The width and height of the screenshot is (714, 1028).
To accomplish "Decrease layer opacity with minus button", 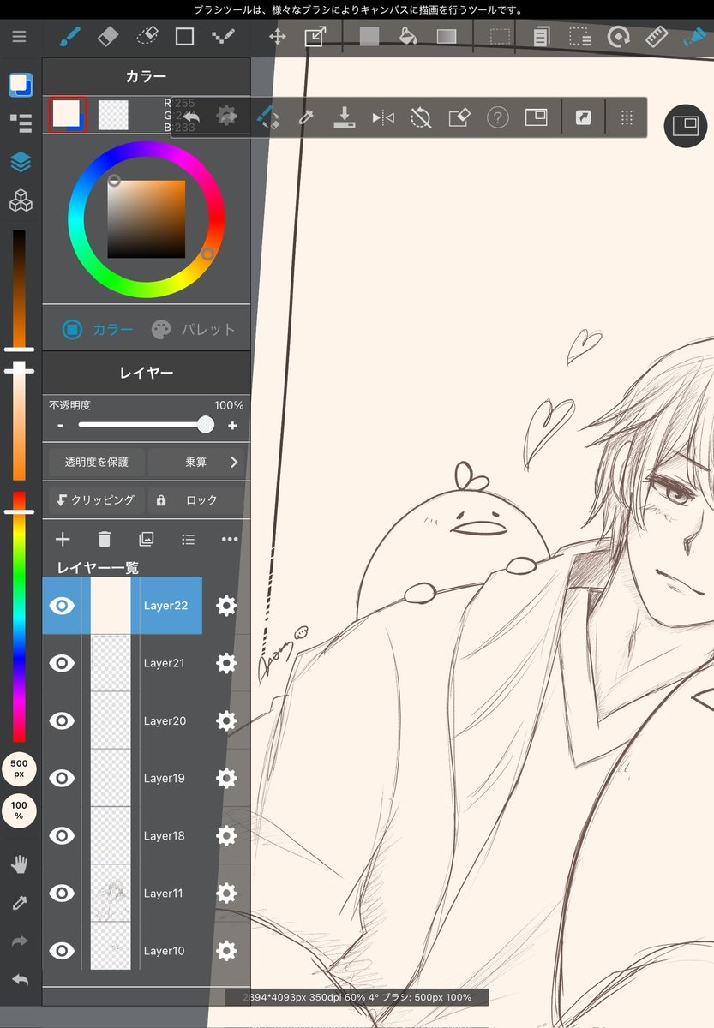I will pos(60,426).
